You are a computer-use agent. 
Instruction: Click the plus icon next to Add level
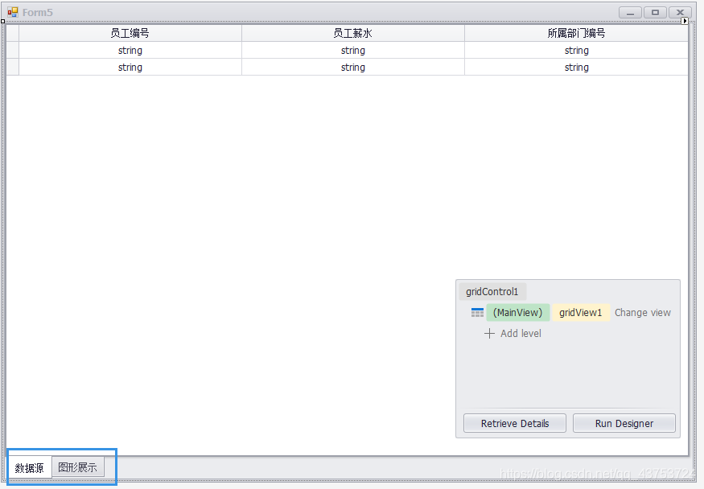pyautogui.click(x=489, y=333)
